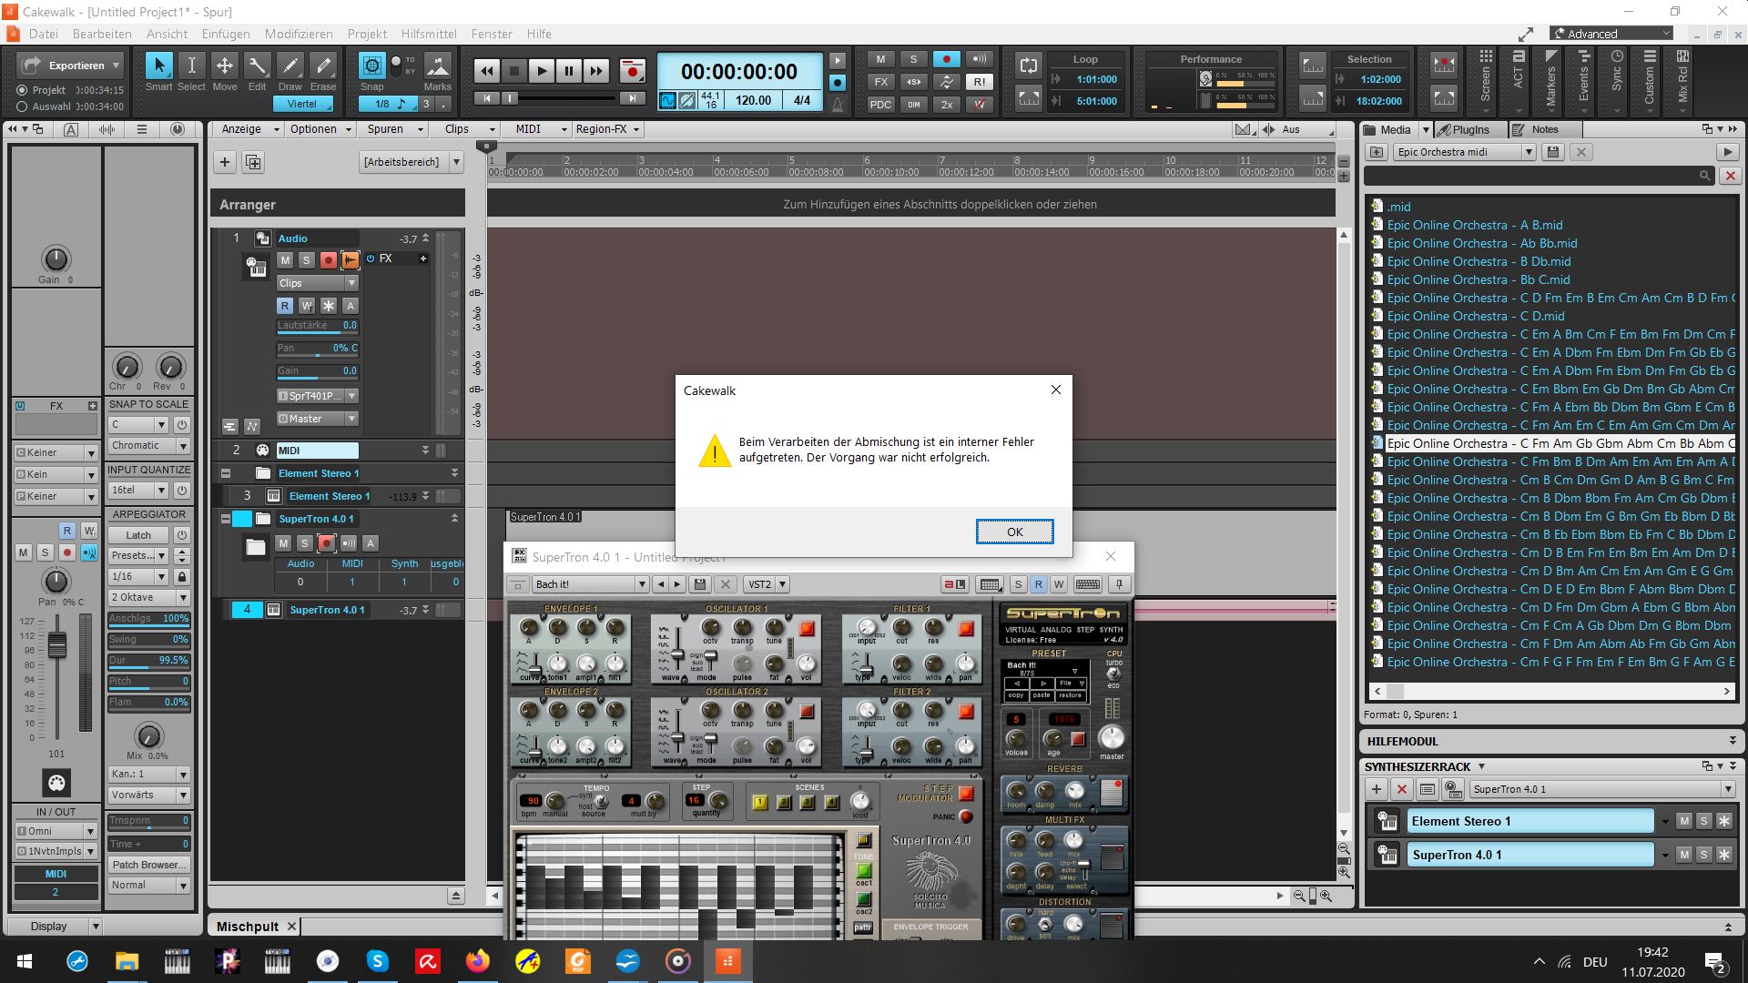Select the Auswahl radio option
Screen dimensions: 1748x983
[23, 106]
